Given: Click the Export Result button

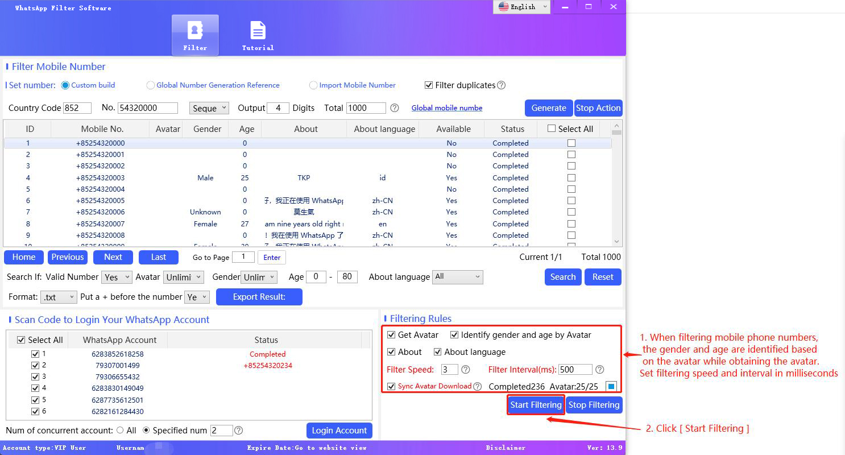Looking at the screenshot, I should tap(259, 297).
